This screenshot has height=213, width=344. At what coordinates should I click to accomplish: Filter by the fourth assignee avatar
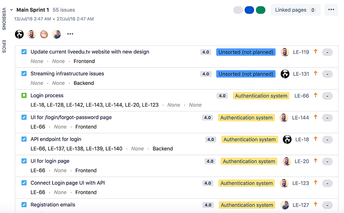57,34
